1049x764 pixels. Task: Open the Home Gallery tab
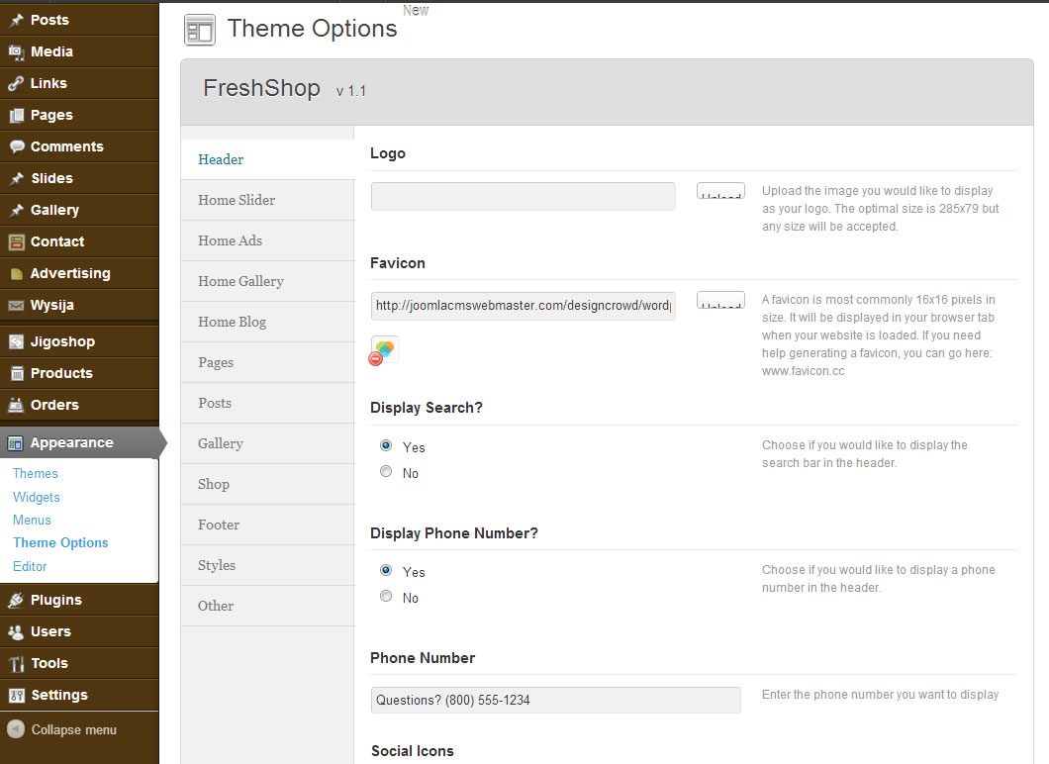pyautogui.click(x=267, y=281)
